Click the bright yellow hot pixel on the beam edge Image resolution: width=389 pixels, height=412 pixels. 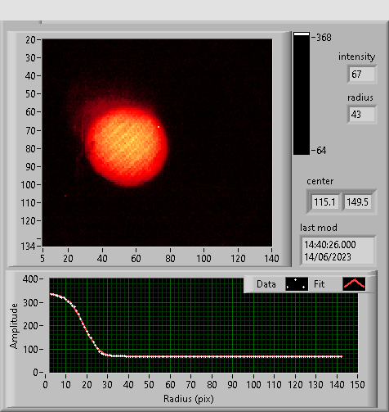tap(159, 127)
